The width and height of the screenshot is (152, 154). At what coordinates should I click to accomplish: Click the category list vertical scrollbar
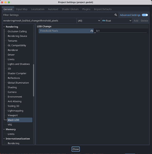pyautogui.click(x=34, y=80)
